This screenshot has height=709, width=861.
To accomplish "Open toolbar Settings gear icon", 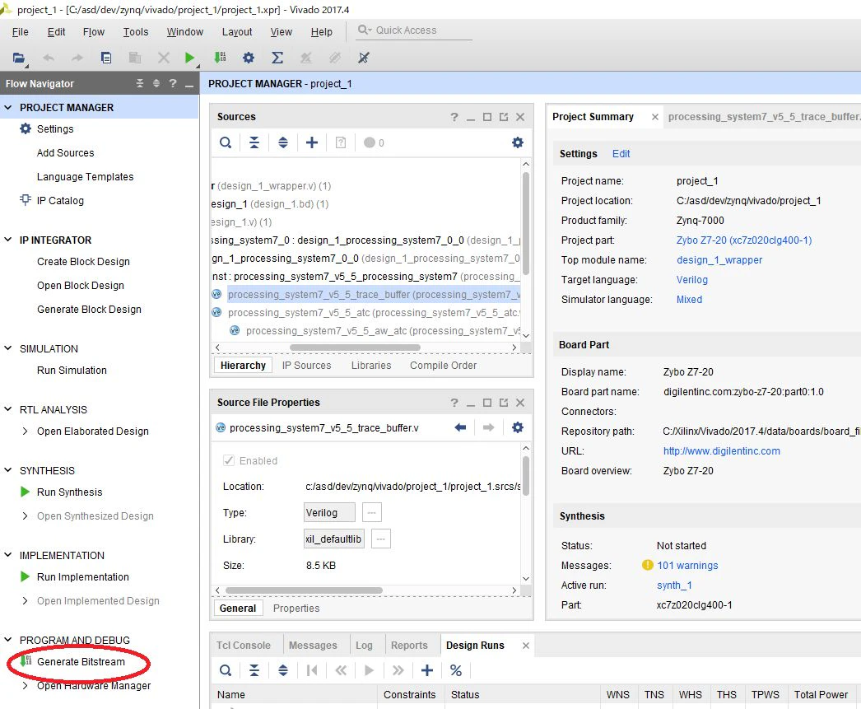I will (249, 58).
